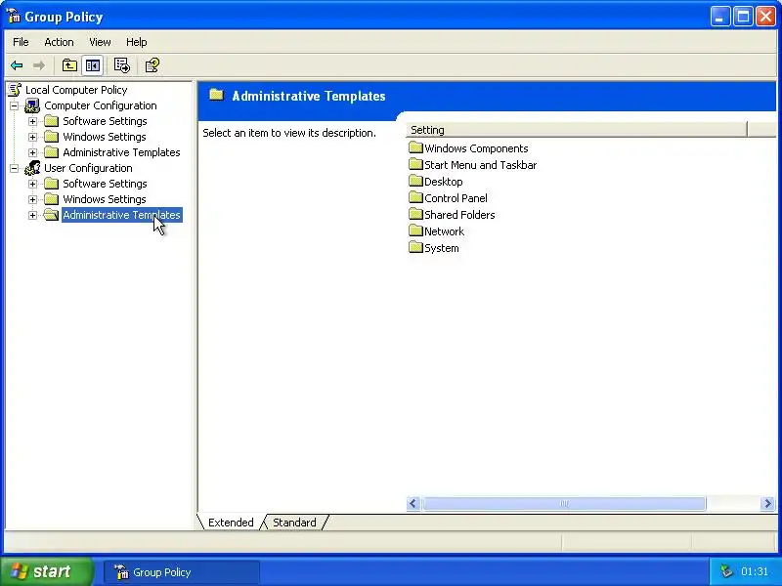Click folder icon of Software Settings under Computer Configuration
This screenshot has width=782, height=586.
(x=52, y=121)
